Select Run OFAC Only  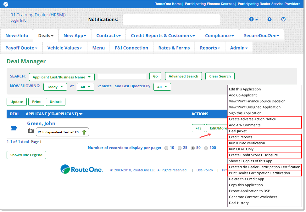(241, 149)
